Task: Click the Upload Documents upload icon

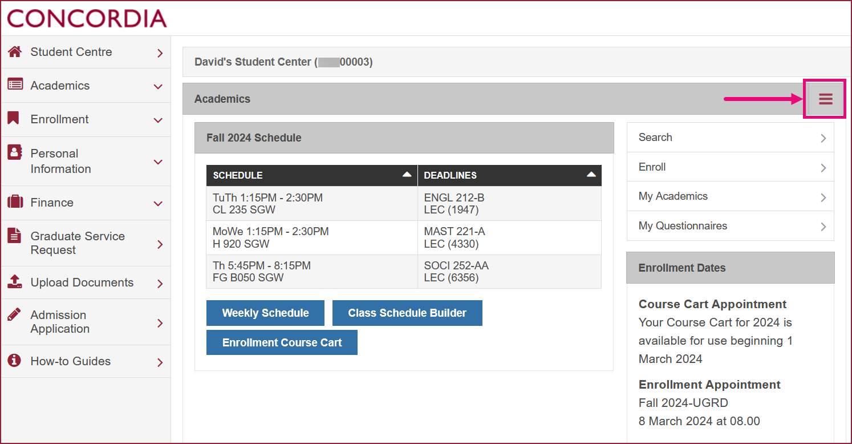Action: 15,281
